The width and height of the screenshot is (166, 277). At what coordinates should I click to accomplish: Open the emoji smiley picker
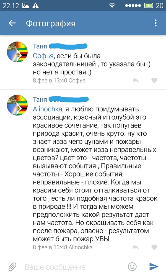[132, 266]
